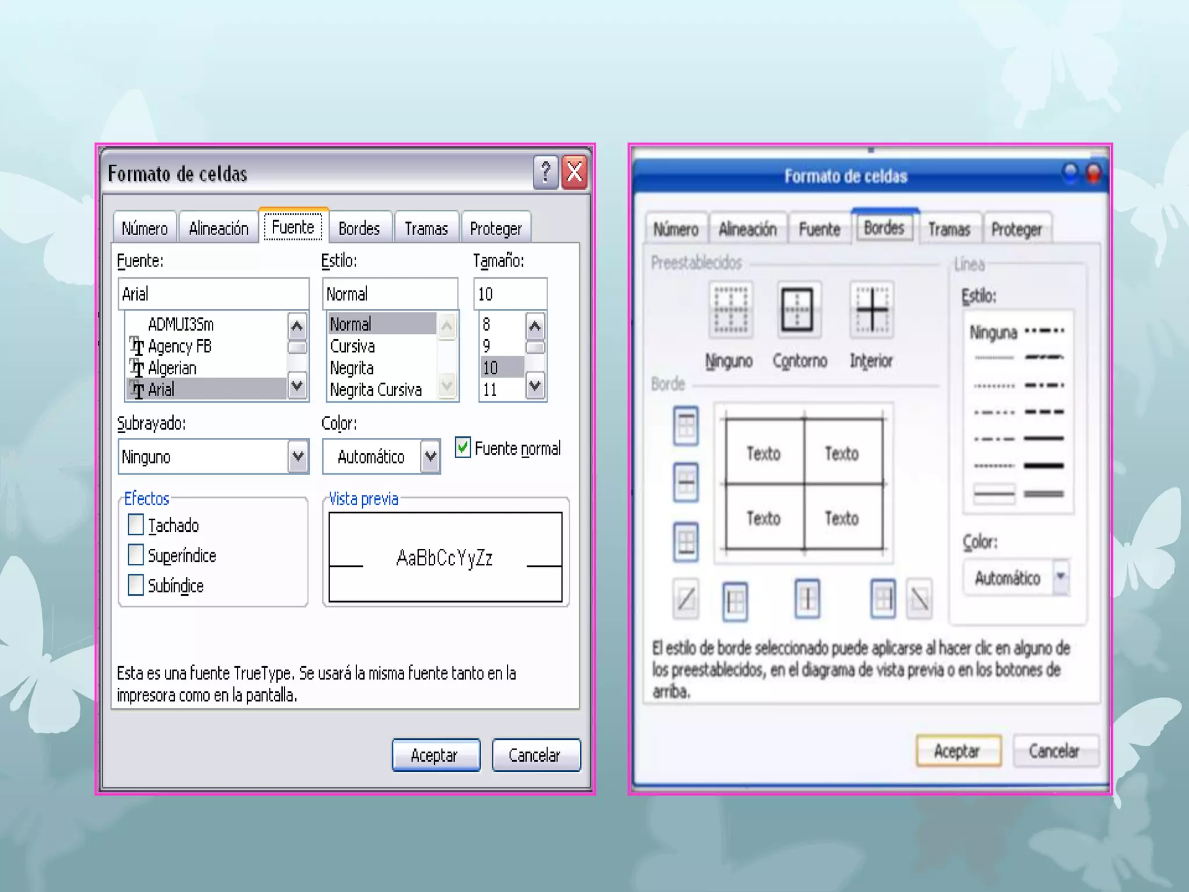Click font list scroll down arrow
Screen dimensions: 1189x892
297,386
